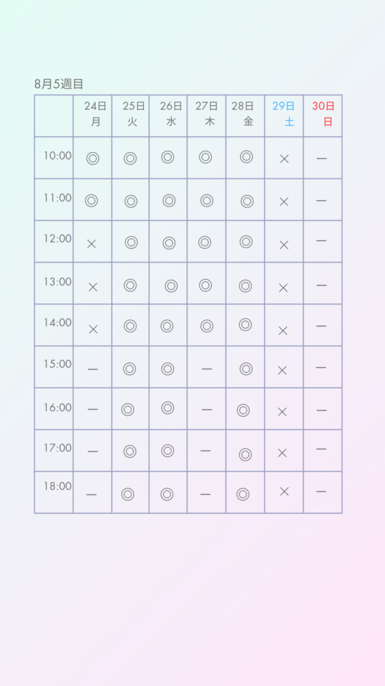Image resolution: width=385 pixels, height=686 pixels.
Task: Select the 29日 土 Saturday column header
Action: point(283,114)
